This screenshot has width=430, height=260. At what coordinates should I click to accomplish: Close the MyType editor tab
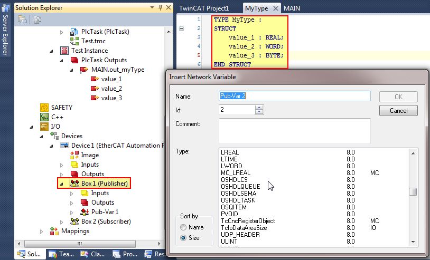276,8
